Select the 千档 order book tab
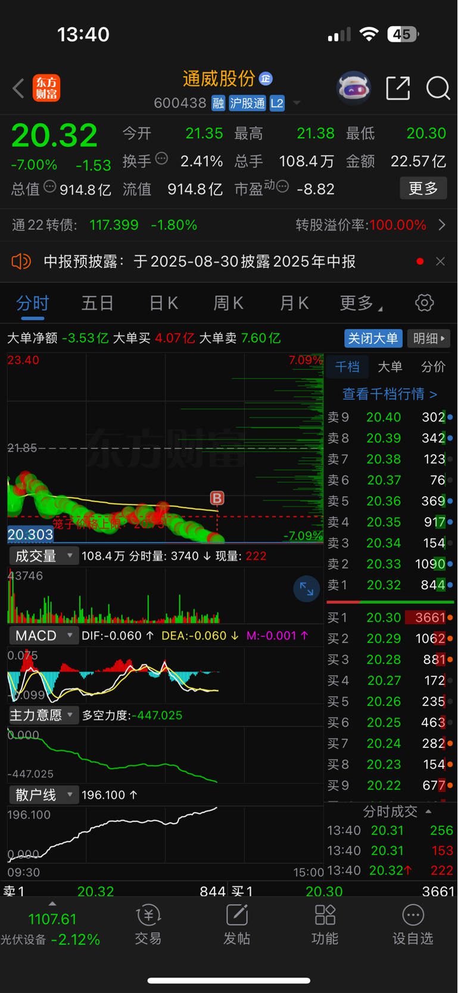Screen dimensions: 458x993 (x=347, y=367)
